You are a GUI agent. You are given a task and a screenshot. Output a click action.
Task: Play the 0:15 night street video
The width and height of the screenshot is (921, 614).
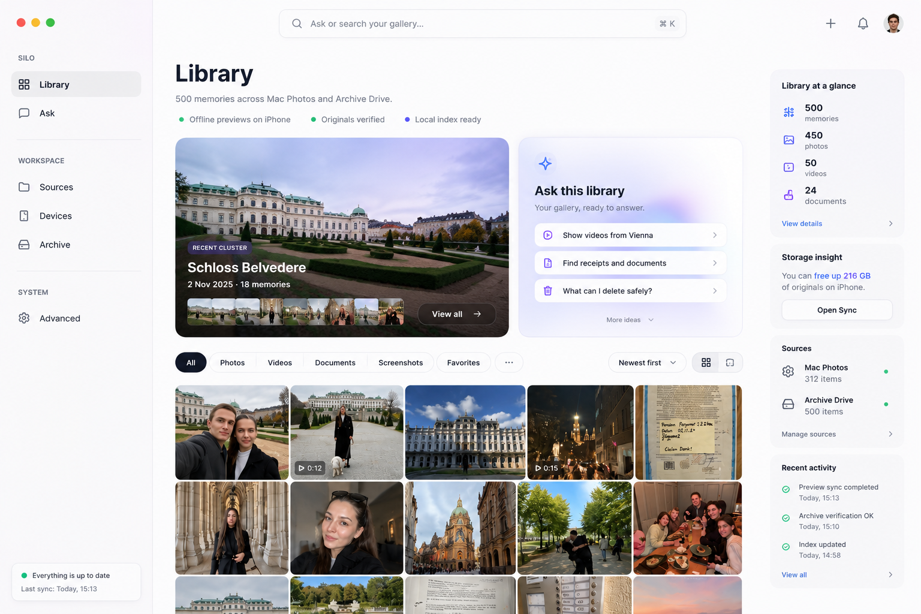tap(580, 432)
